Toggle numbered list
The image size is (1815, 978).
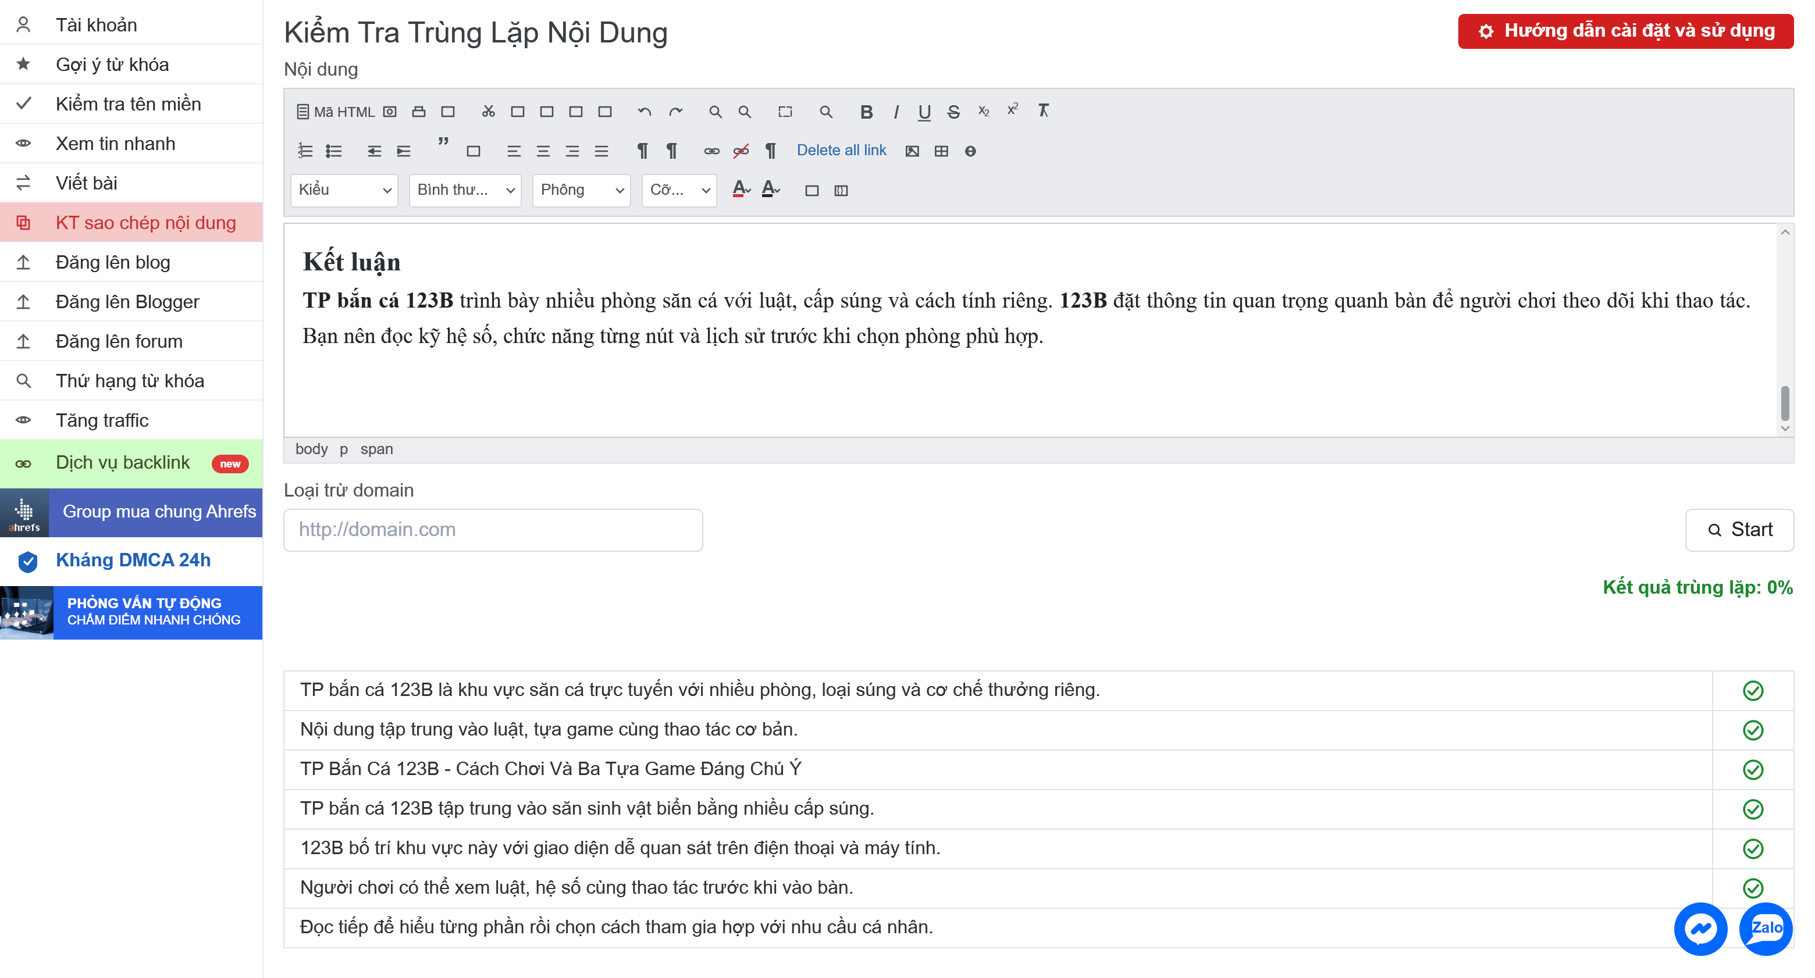pos(304,151)
